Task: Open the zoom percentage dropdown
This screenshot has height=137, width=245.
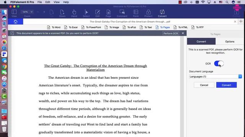Action: [27, 12]
